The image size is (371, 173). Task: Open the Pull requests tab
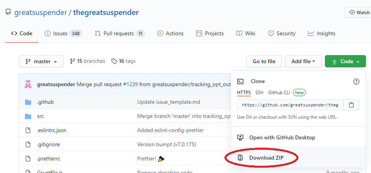tap(120, 33)
